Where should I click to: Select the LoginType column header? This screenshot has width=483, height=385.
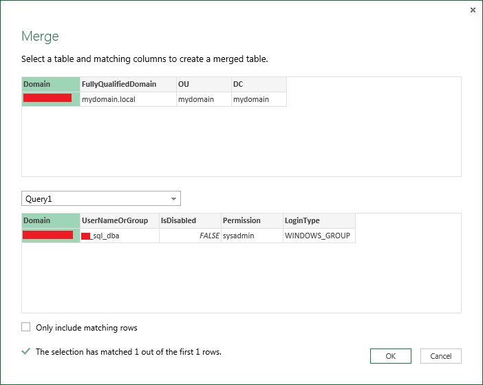pyautogui.click(x=319, y=220)
